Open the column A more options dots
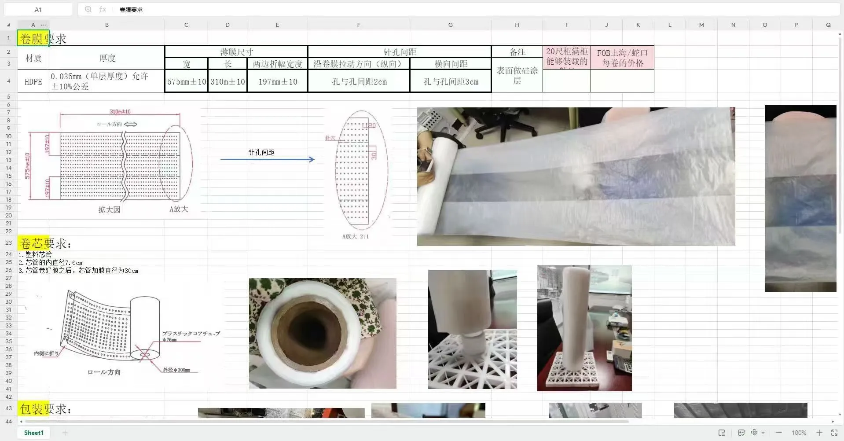 point(44,25)
